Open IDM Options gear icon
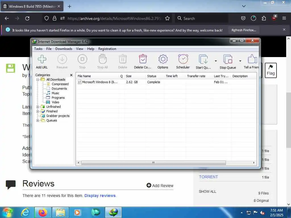 coord(163,59)
